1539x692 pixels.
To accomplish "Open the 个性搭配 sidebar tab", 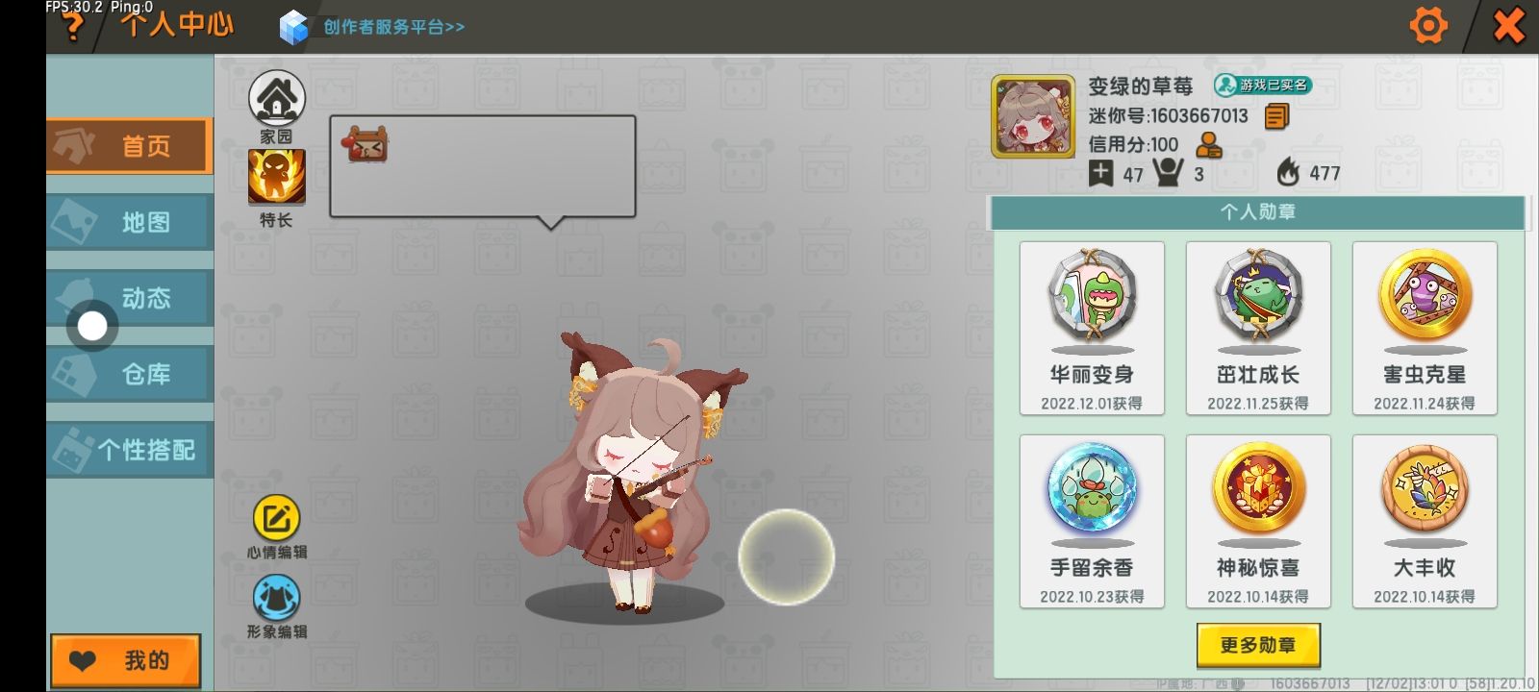I will point(130,450).
